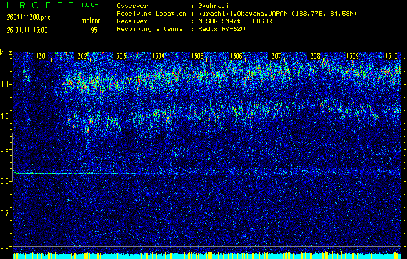Viewport: 407px width, 259px height.
Task: Select the 1310 time marker
Action: (391, 56)
